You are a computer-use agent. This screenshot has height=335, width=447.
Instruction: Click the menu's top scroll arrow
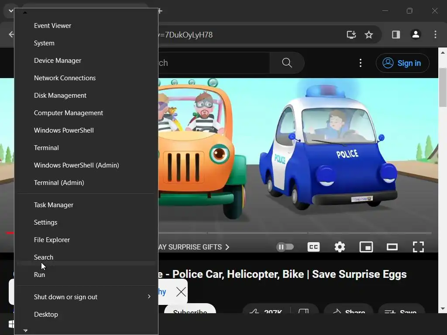tap(25, 13)
